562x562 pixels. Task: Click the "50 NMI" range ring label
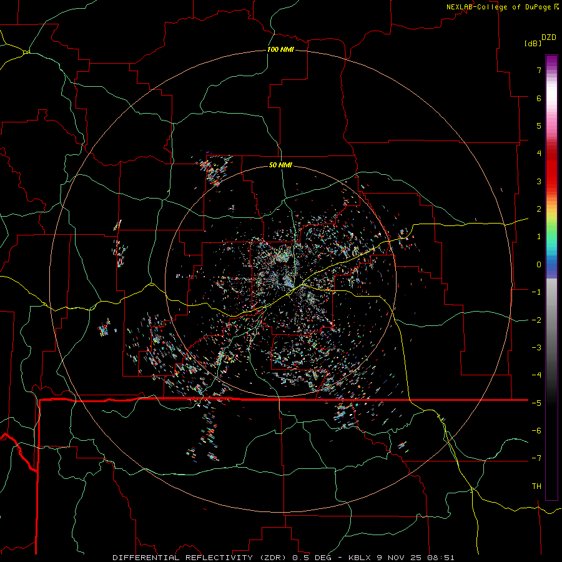tap(280, 165)
